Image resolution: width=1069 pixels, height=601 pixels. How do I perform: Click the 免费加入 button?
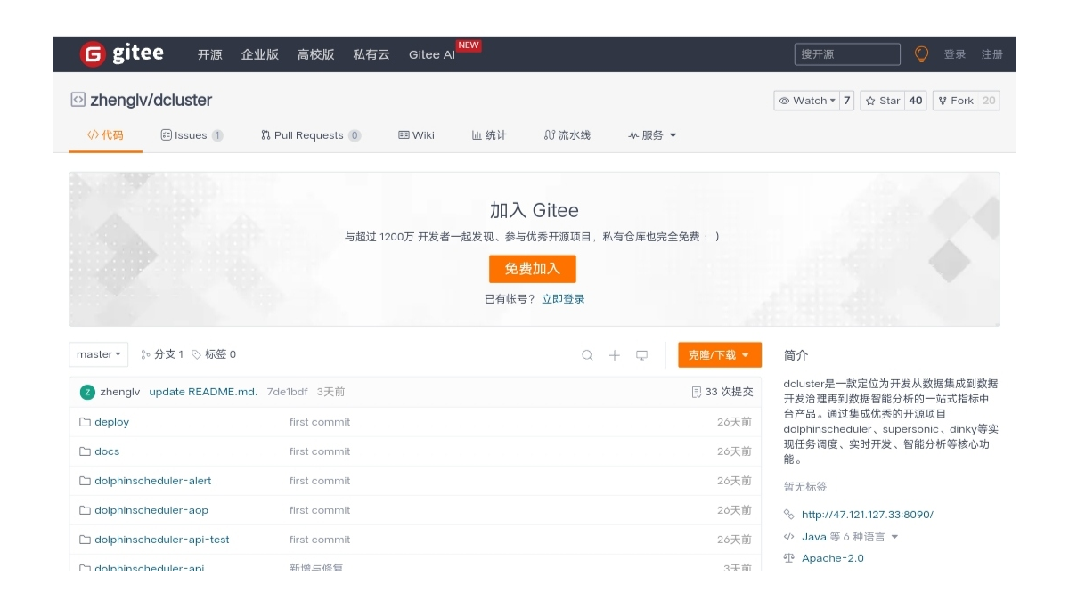pyautogui.click(x=533, y=269)
